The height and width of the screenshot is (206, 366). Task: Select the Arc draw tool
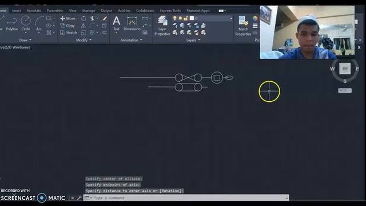click(x=39, y=23)
